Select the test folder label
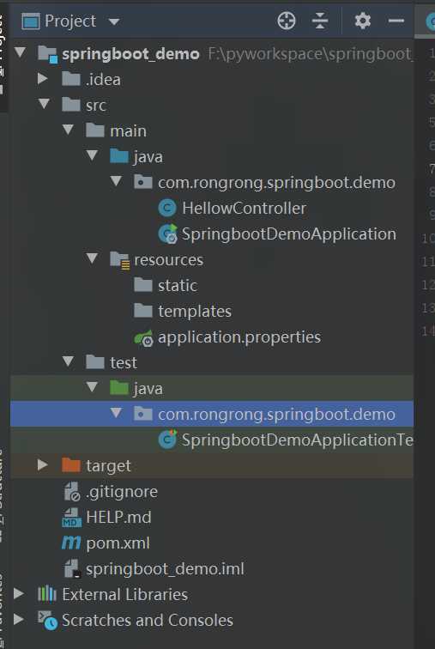Image resolution: width=435 pixels, height=649 pixels. click(x=124, y=363)
